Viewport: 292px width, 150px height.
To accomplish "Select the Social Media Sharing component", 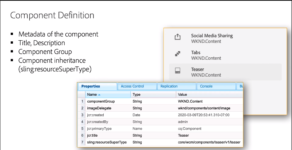I will (x=225, y=38).
